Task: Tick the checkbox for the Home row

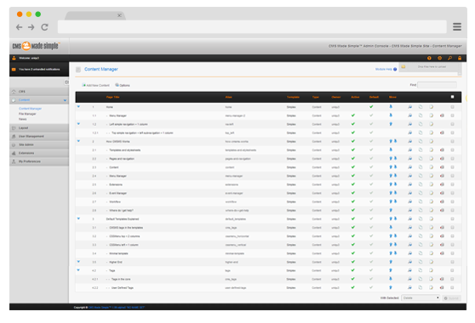Action: pyautogui.click(x=452, y=107)
